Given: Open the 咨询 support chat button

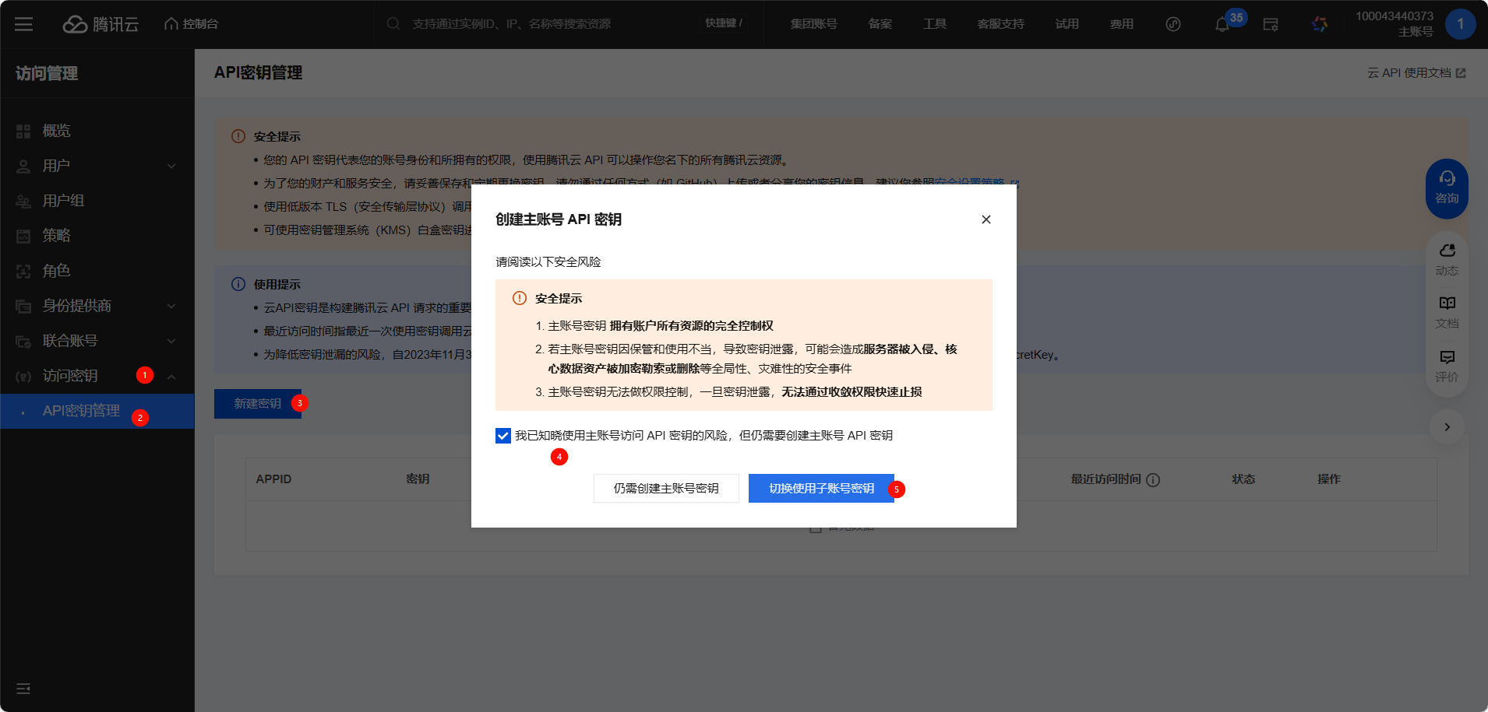Looking at the screenshot, I should click(1447, 188).
